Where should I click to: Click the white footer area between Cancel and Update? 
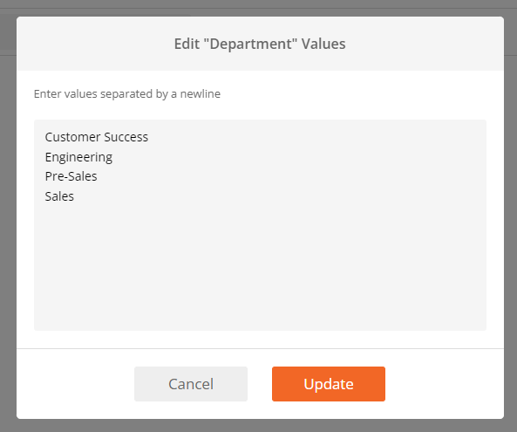tap(260, 384)
